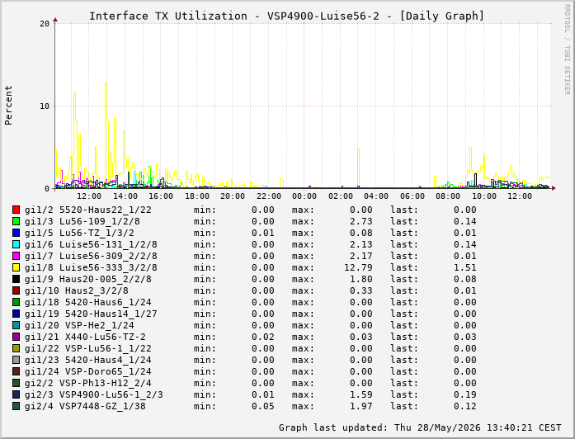Click the green swatch for gi1/18 5420-Haus6_1/24
Viewport: 575px width, 439px height.
tap(16, 302)
